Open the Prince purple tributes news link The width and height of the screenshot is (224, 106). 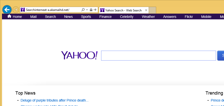[x=55, y=101]
